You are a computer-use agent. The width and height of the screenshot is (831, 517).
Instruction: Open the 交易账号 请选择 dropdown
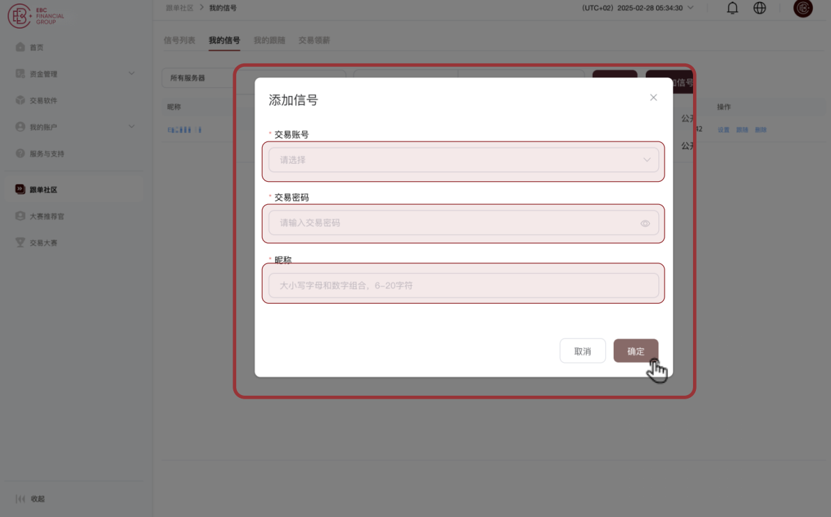pyautogui.click(x=464, y=160)
